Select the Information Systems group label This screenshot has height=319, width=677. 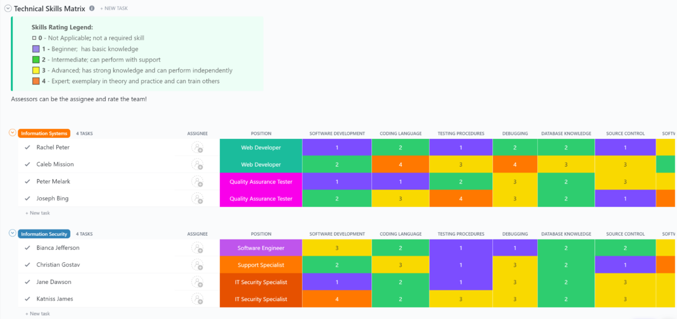click(x=44, y=133)
